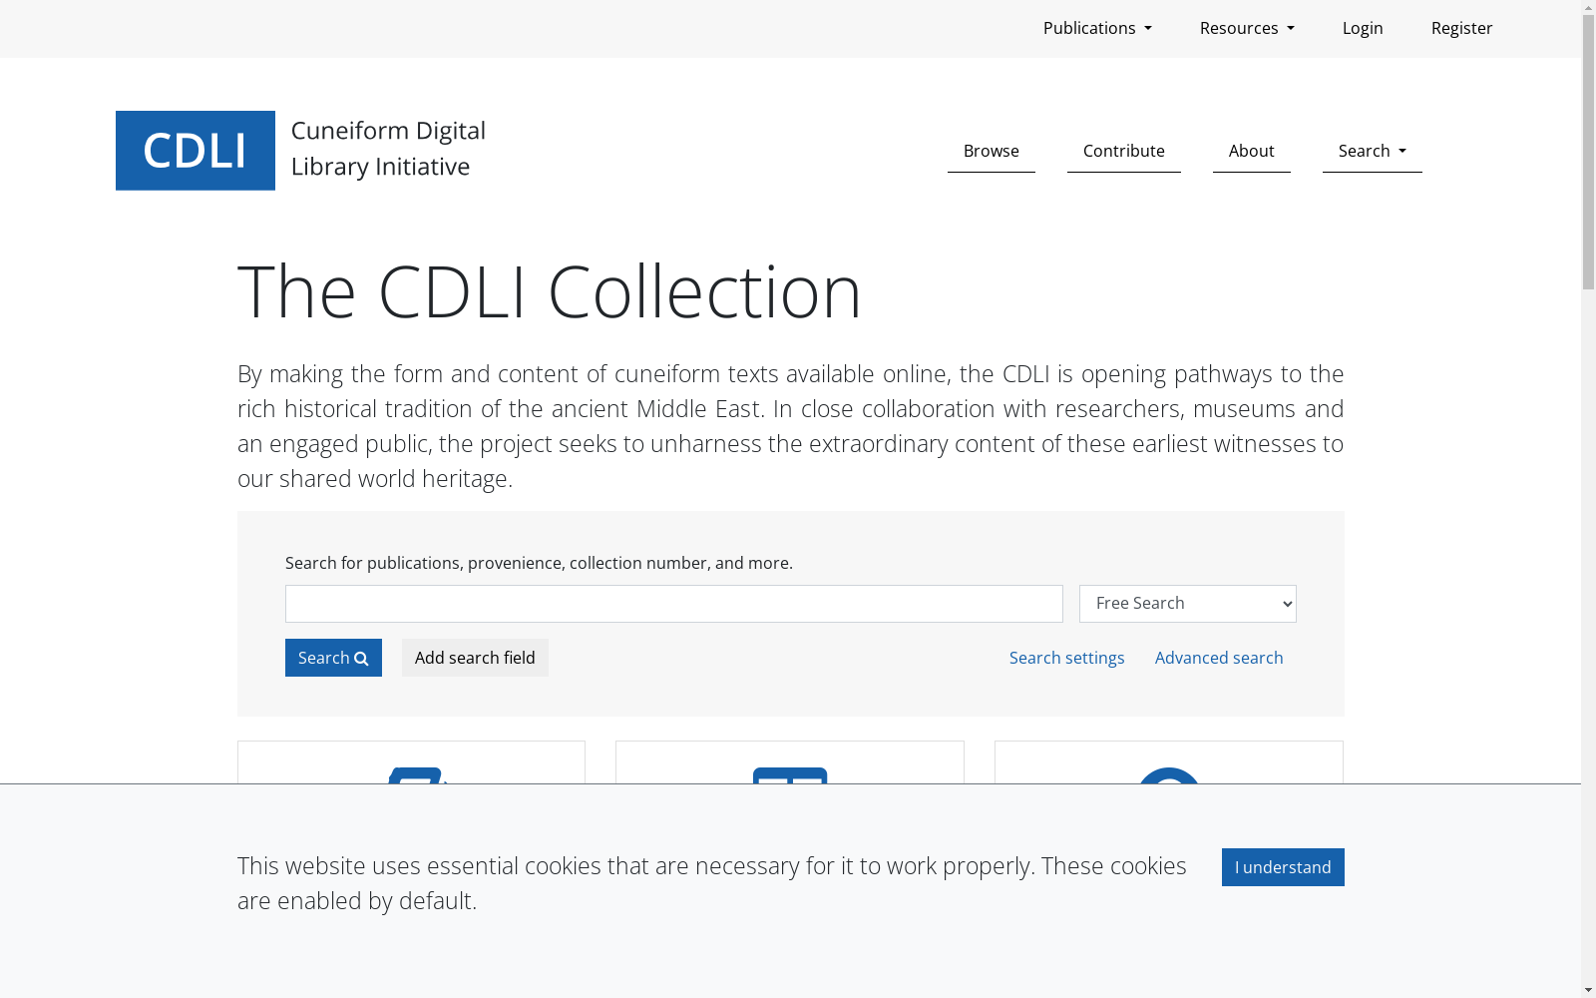This screenshot has width=1596, height=998.
Task: Open Advanced search link
Action: (1219, 658)
